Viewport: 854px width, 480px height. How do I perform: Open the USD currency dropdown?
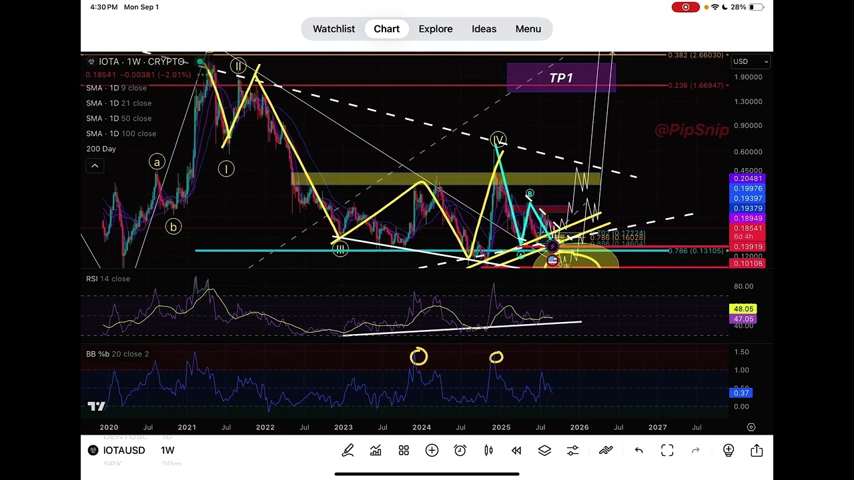point(751,61)
